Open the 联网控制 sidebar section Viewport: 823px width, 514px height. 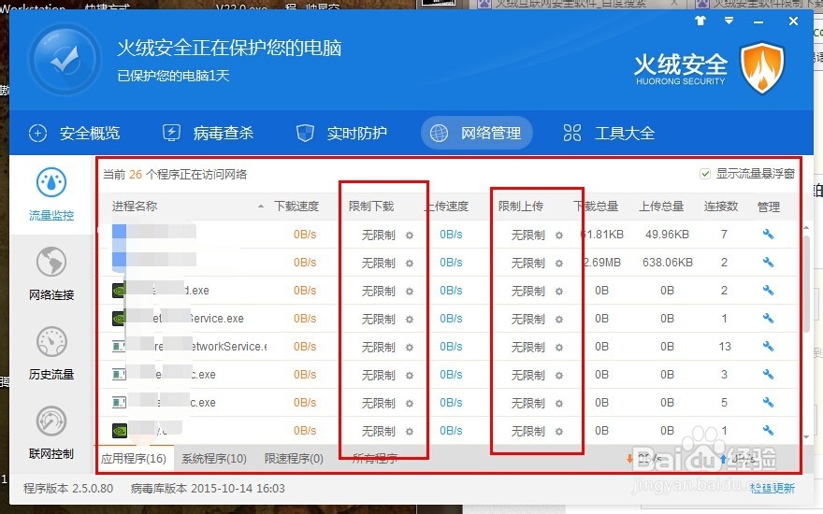[x=51, y=433]
